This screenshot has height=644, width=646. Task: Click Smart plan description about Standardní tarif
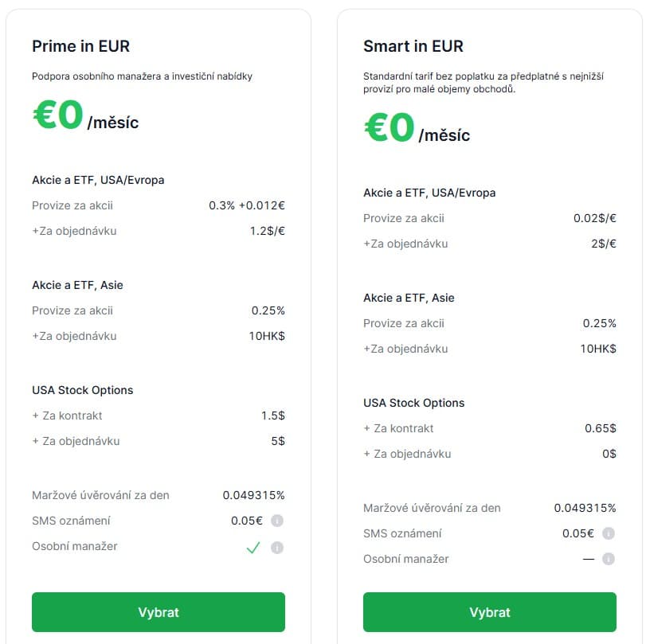click(x=484, y=82)
